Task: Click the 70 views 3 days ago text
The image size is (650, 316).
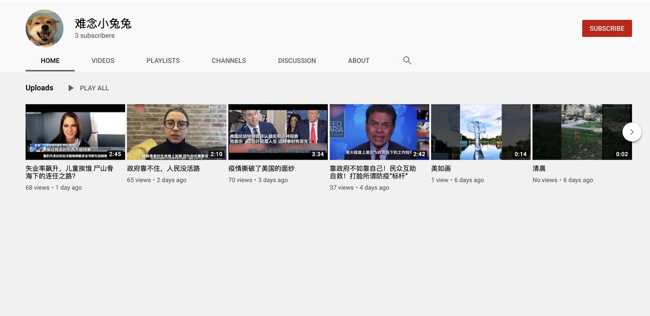Action: click(258, 180)
